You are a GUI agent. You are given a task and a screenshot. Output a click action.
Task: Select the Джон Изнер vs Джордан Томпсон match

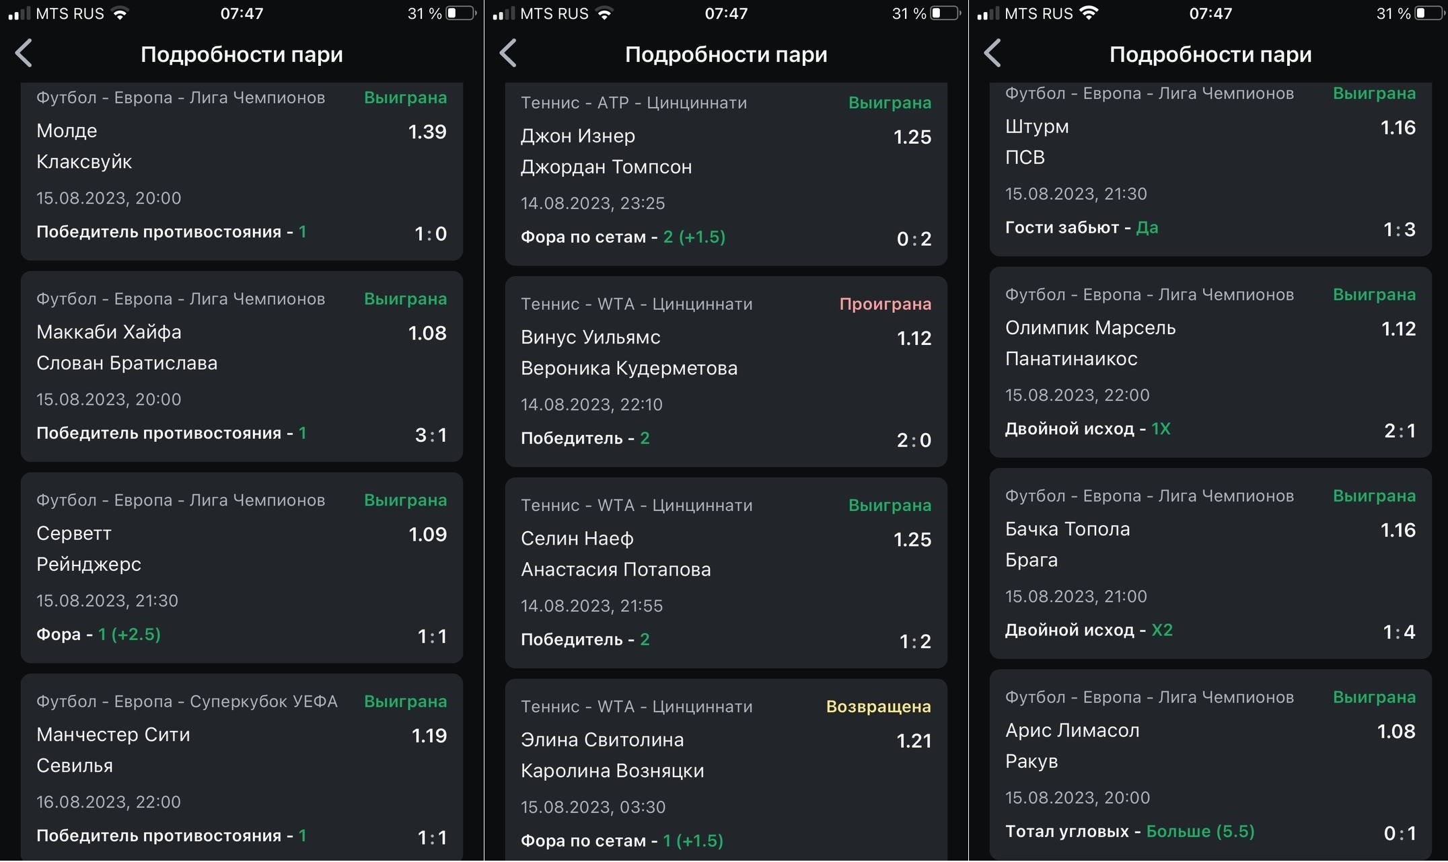click(726, 175)
